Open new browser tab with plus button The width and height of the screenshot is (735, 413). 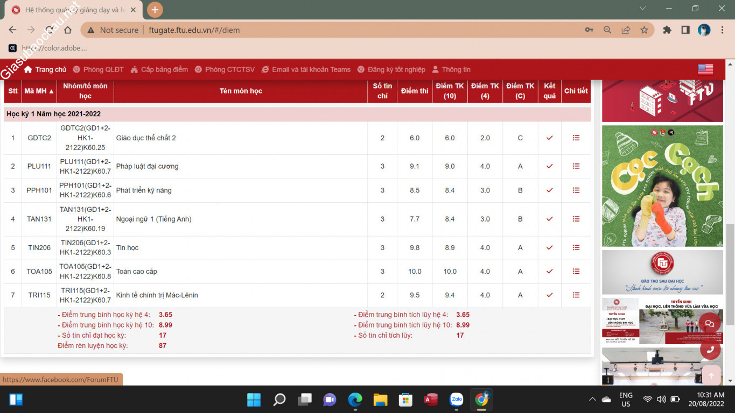pos(155,10)
